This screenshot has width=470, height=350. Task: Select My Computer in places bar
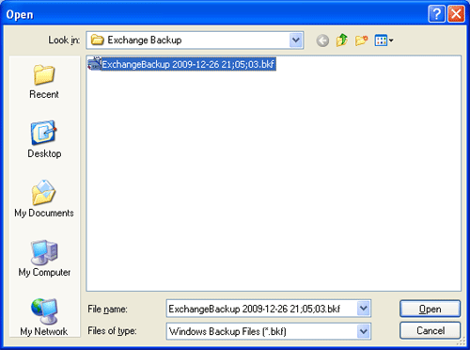[44, 252]
